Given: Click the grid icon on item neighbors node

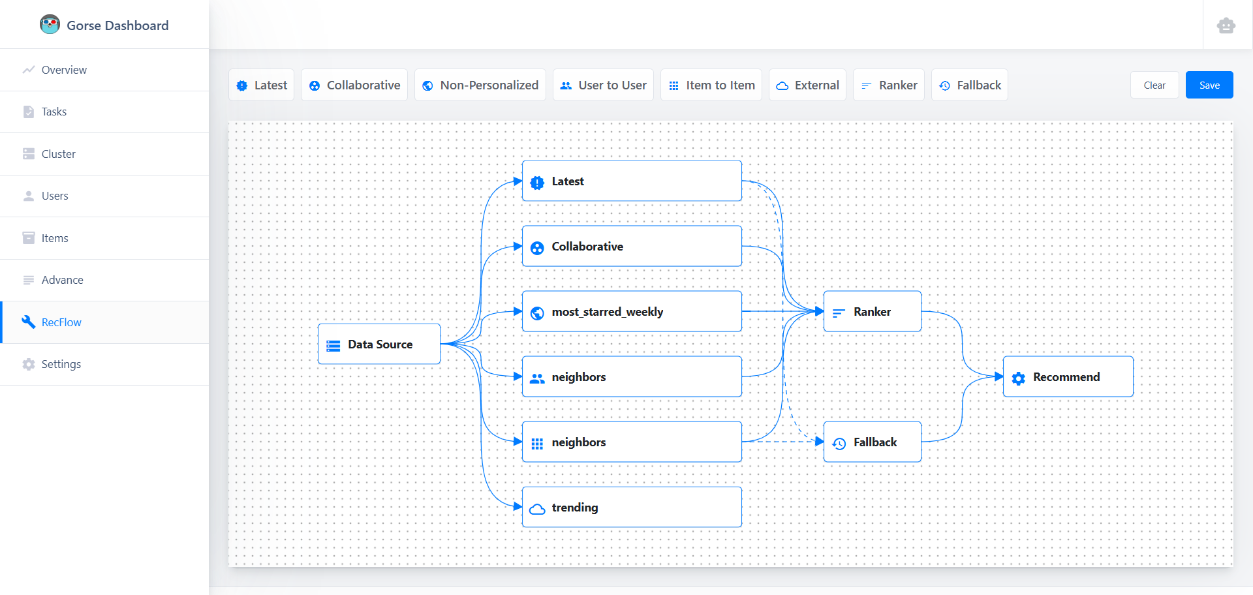Looking at the screenshot, I should (537, 444).
